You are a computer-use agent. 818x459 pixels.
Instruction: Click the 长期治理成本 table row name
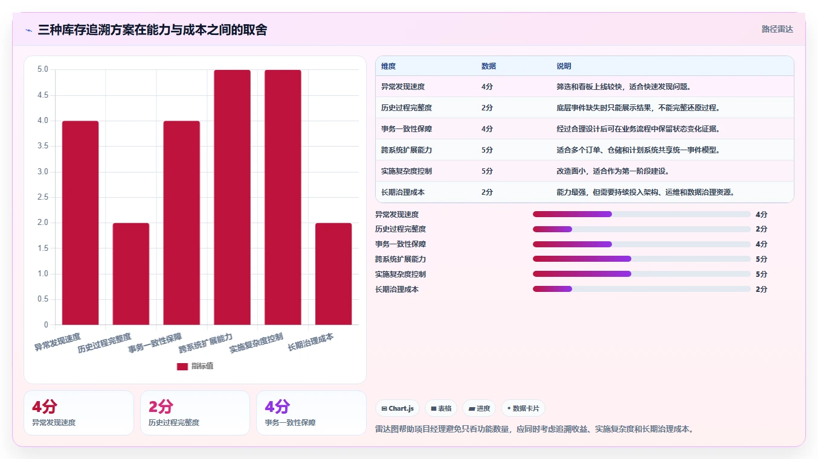[403, 192]
